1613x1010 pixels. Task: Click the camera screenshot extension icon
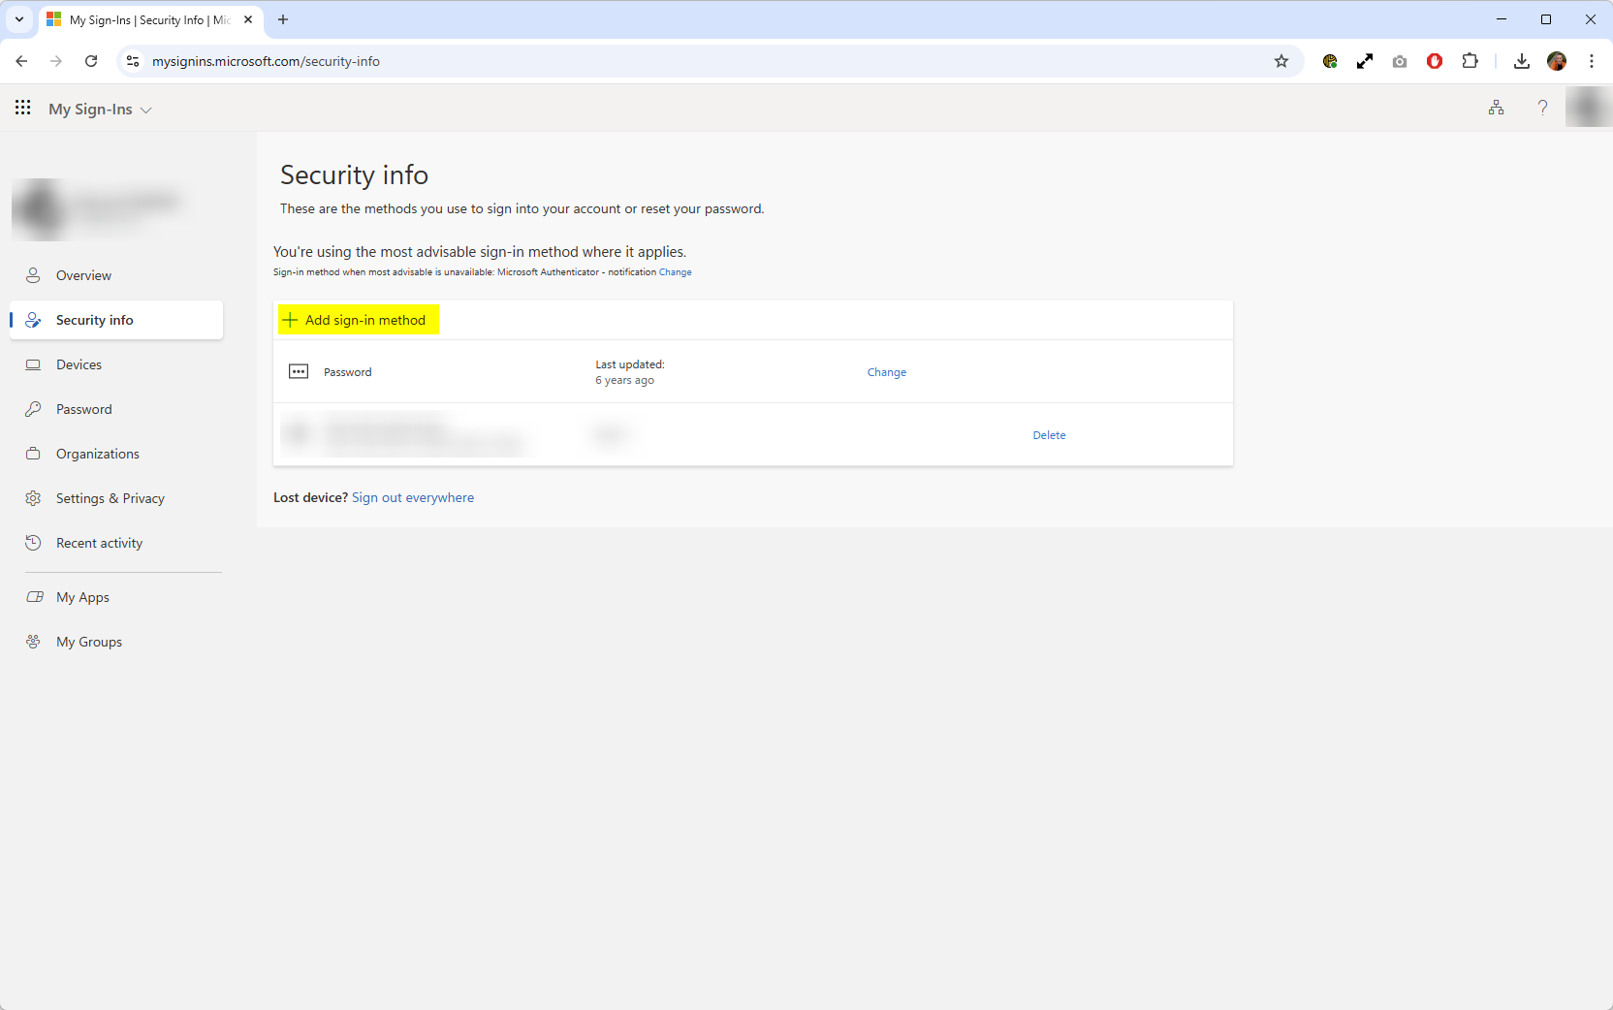(x=1400, y=61)
